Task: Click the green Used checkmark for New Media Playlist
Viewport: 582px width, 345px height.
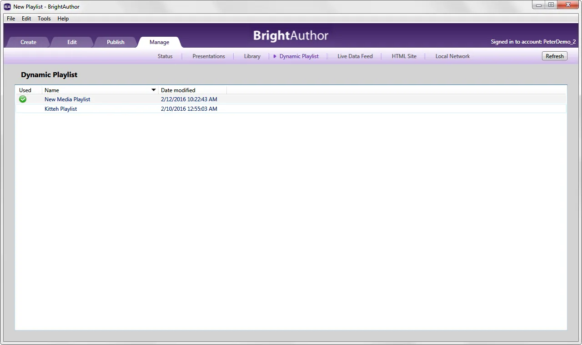Action: tap(23, 99)
